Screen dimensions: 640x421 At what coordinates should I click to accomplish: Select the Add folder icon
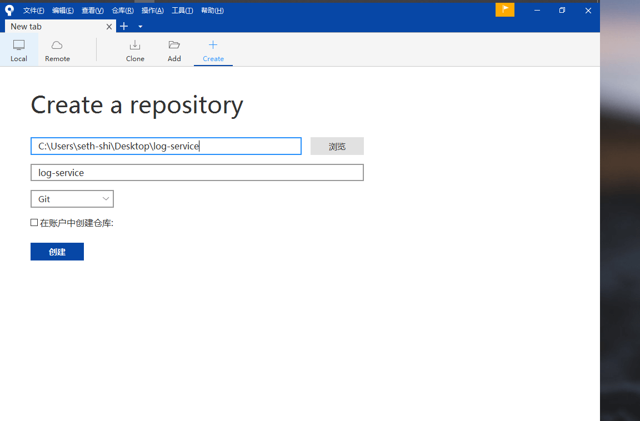(x=174, y=45)
